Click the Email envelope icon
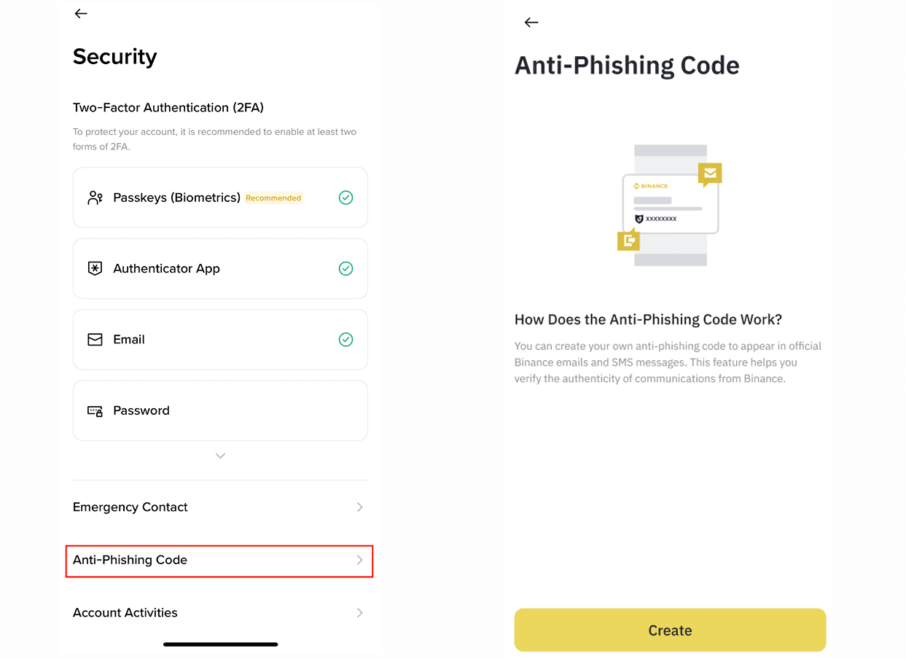The image size is (906, 659). pyautogui.click(x=95, y=340)
